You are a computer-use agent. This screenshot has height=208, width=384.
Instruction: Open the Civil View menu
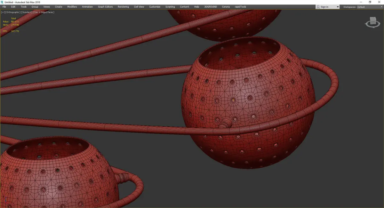(x=139, y=7)
